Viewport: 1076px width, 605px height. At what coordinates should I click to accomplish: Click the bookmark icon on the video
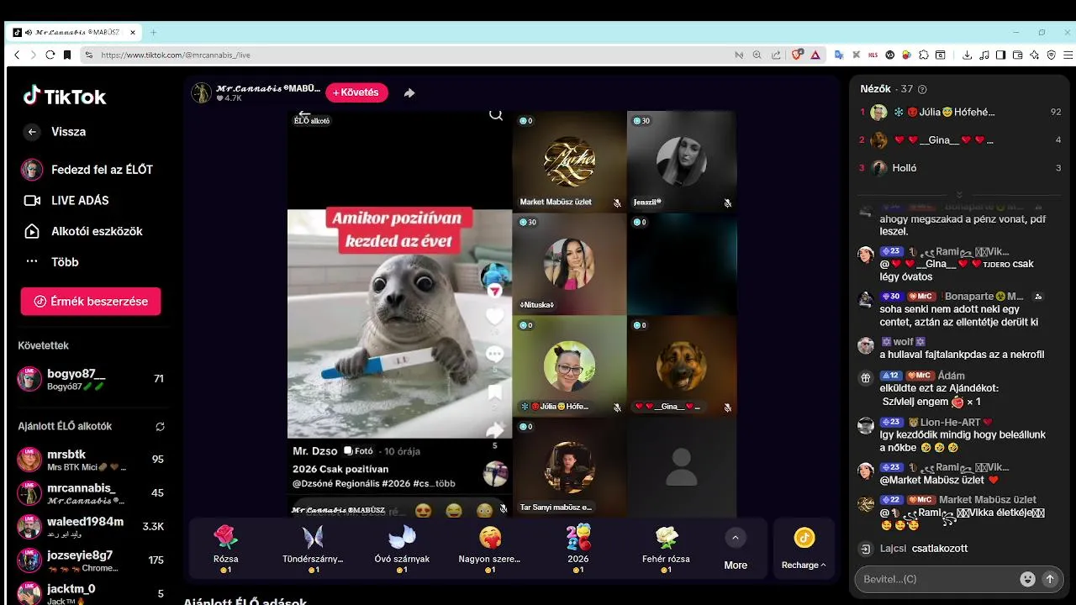click(494, 392)
